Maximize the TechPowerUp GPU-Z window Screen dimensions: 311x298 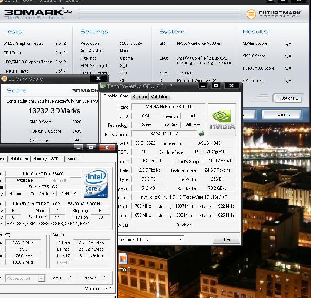pyautogui.click(x=216, y=86)
